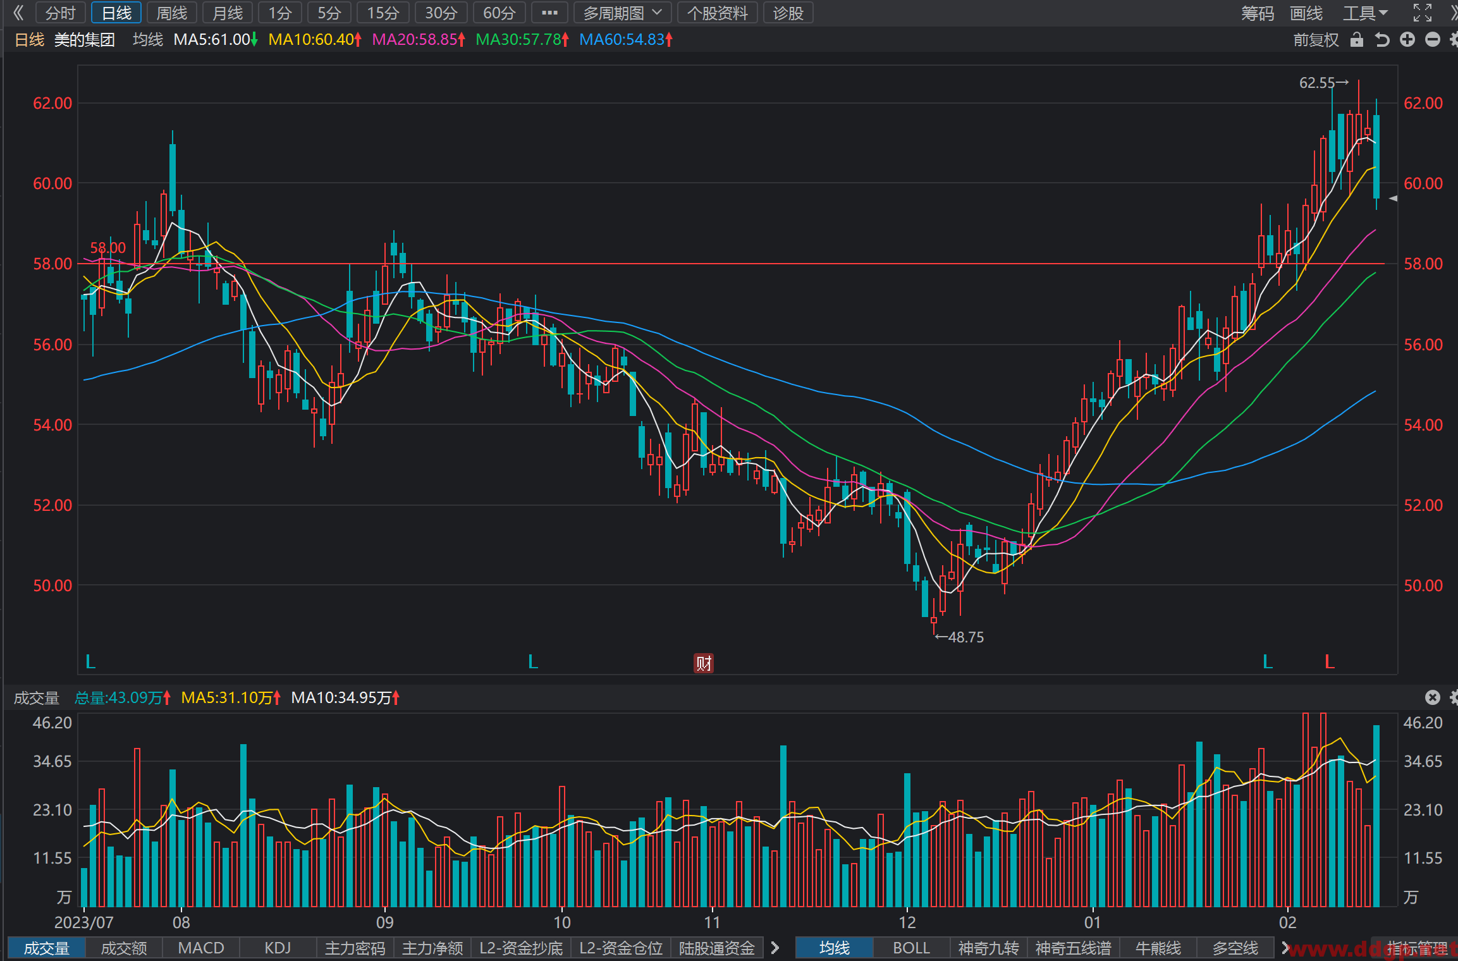Select 均线 main indicator tab
1458x961 pixels.
(x=835, y=948)
